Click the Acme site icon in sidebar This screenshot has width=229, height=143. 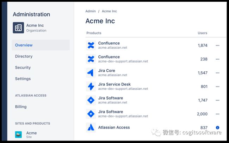point(18,135)
